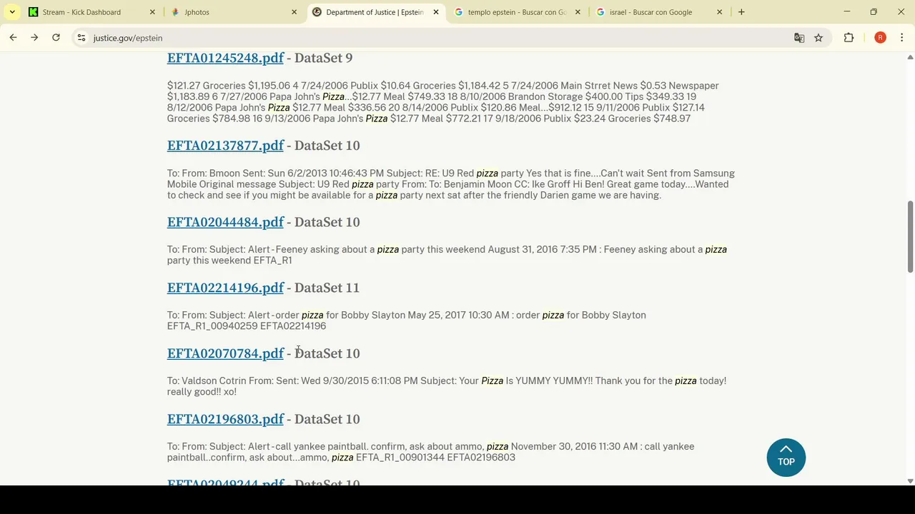Click the vertical scrollbar thumb
This screenshot has height=514, width=915.
[x=910, y=236]
